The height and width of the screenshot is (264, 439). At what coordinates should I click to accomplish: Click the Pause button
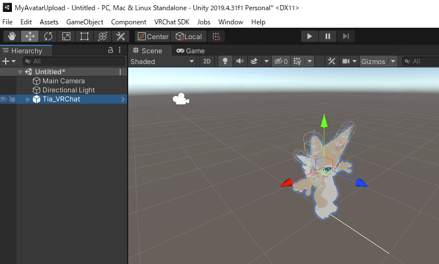click(x=328, y=36)
